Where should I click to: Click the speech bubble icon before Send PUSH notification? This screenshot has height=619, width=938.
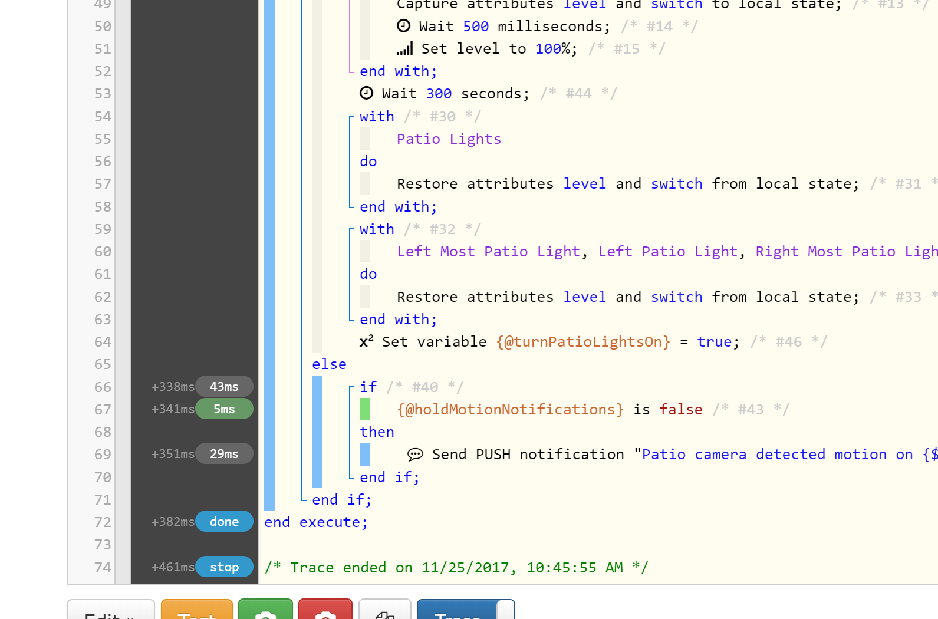415,455
